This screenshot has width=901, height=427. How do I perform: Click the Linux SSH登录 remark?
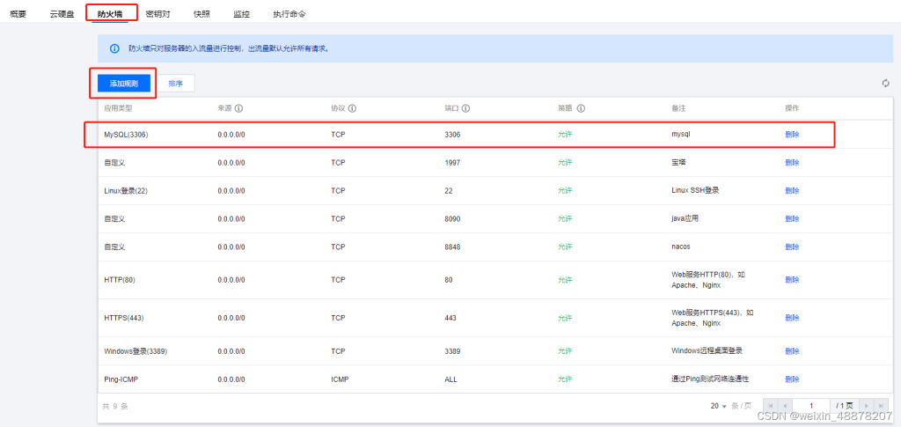pyautogui.click(x=695, y=191)
